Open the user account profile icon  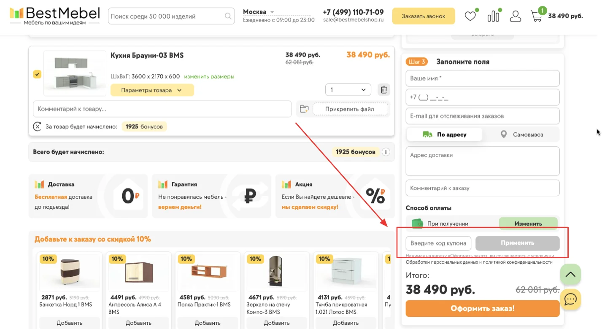tap(515, 16)
